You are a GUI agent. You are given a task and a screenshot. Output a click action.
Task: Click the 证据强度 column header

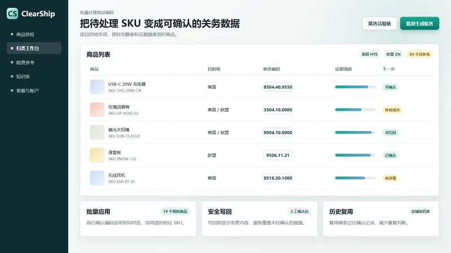point(343,69)
